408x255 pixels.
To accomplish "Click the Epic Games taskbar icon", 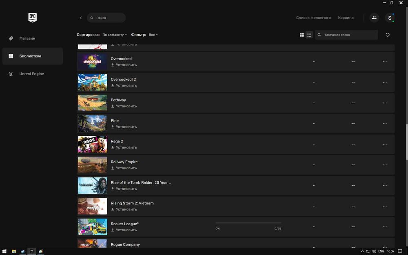I will point(32,251).
